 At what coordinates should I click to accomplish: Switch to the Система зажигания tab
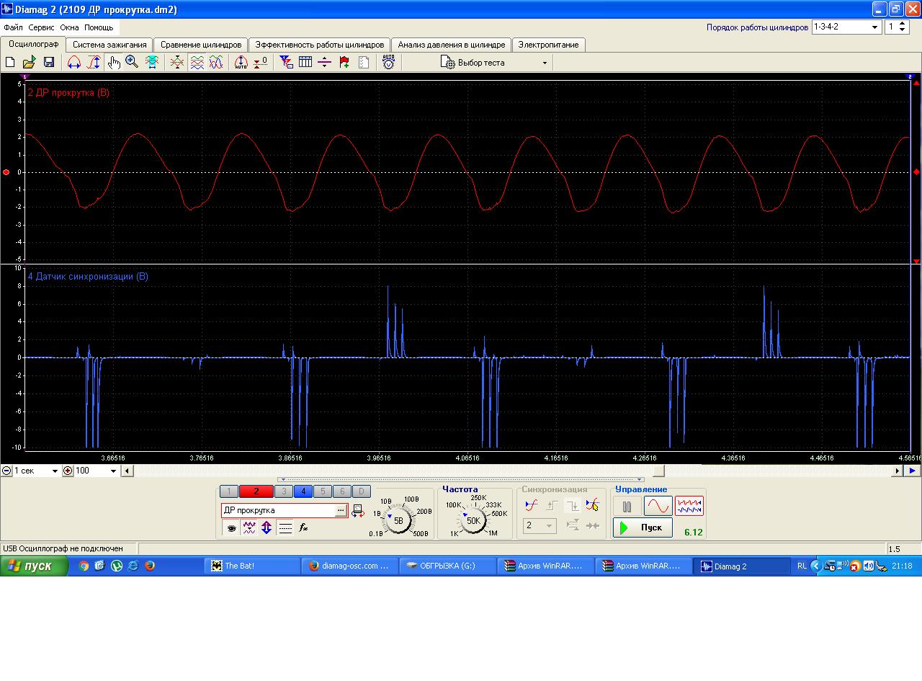tap(109, 45)
